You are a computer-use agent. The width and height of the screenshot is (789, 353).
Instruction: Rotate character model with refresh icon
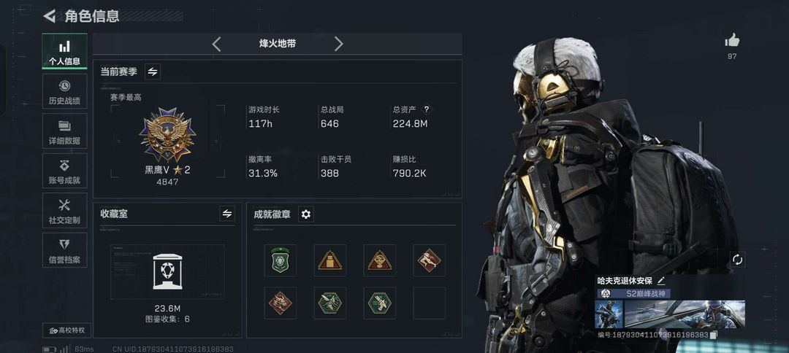click(737, 260)
